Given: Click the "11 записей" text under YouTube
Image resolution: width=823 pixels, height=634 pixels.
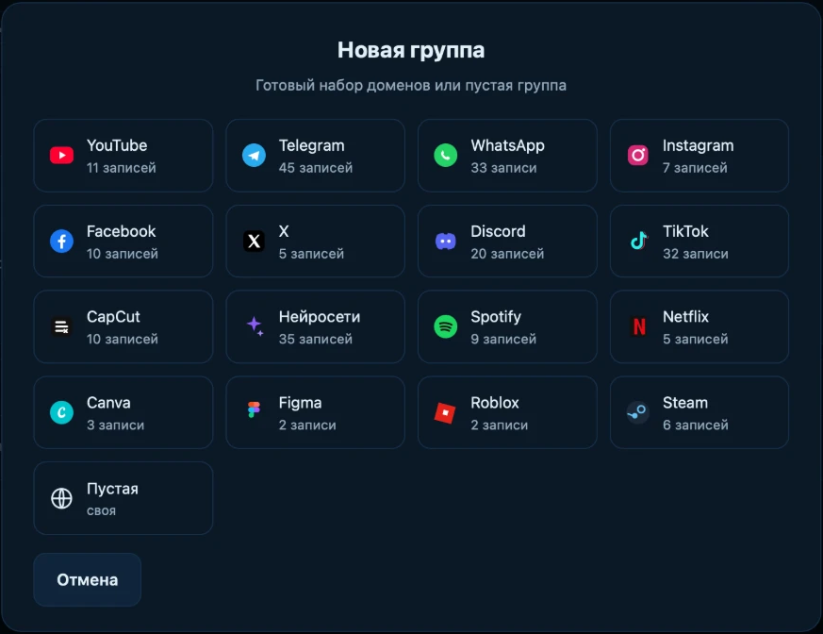Looking at the screenshot, I should [x=122, y=168].
